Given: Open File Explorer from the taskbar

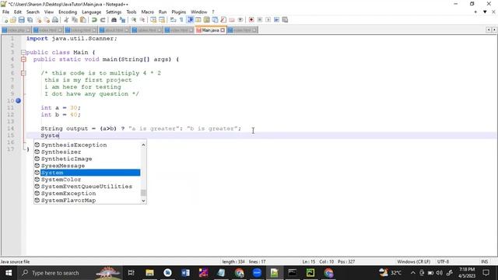Looking at the screenshot, I should tap(149, 273).
